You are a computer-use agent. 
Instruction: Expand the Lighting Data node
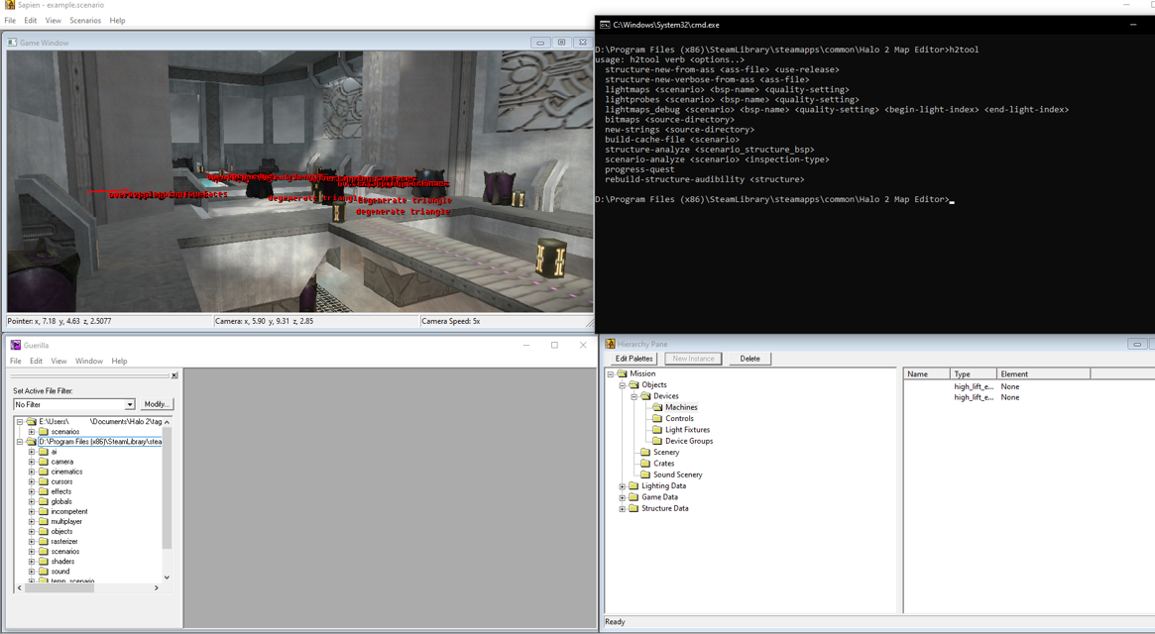click(623, 486)
